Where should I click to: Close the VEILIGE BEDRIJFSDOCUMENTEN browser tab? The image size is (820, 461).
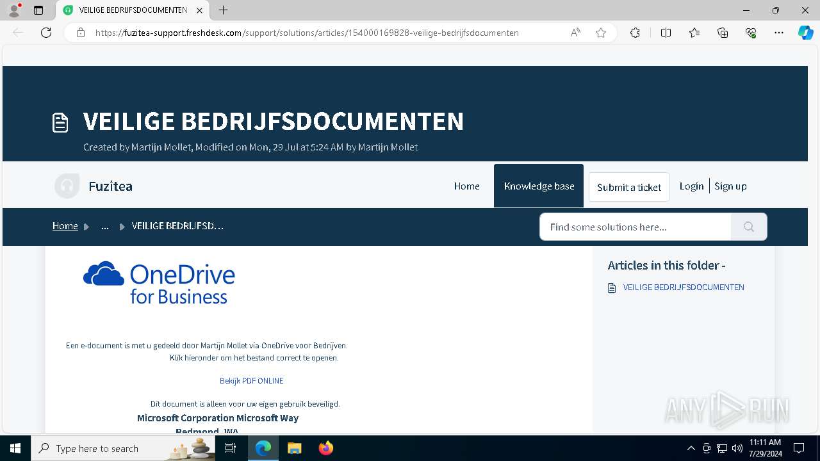point(199,10)
